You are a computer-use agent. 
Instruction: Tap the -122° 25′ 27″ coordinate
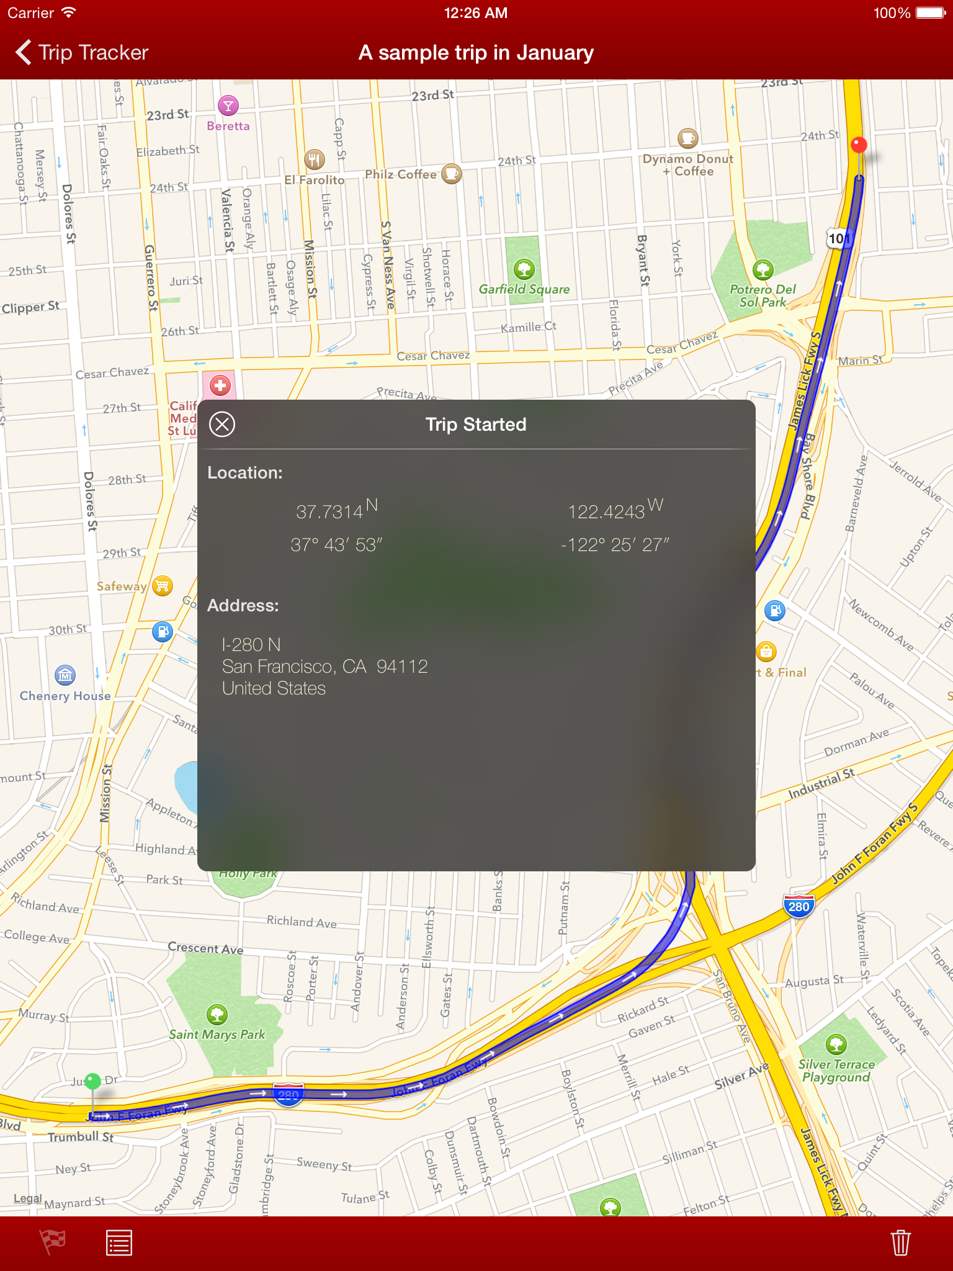615,545
